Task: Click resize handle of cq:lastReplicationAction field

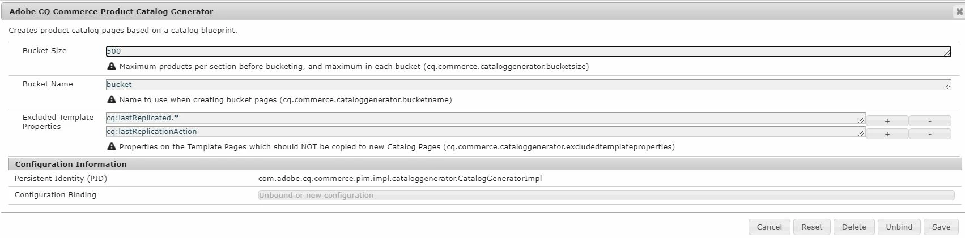Action: coord(862,133)
